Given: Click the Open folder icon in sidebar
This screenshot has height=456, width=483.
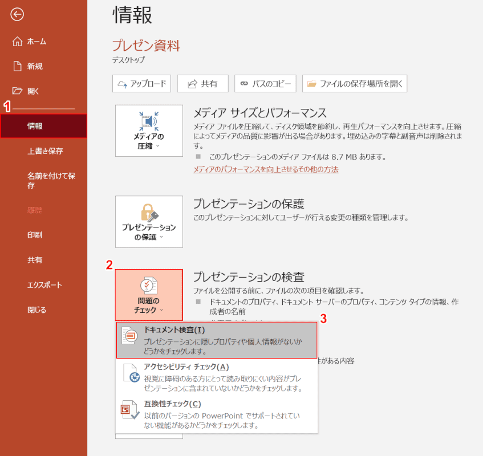Looking at the screenshot, I should [17, 91].
